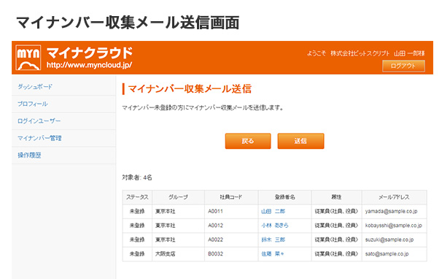The width and height of the screenshot is (442, 279).
Task: Click the yamada@sample.co.jp email cell
Action: click(394, 211)
